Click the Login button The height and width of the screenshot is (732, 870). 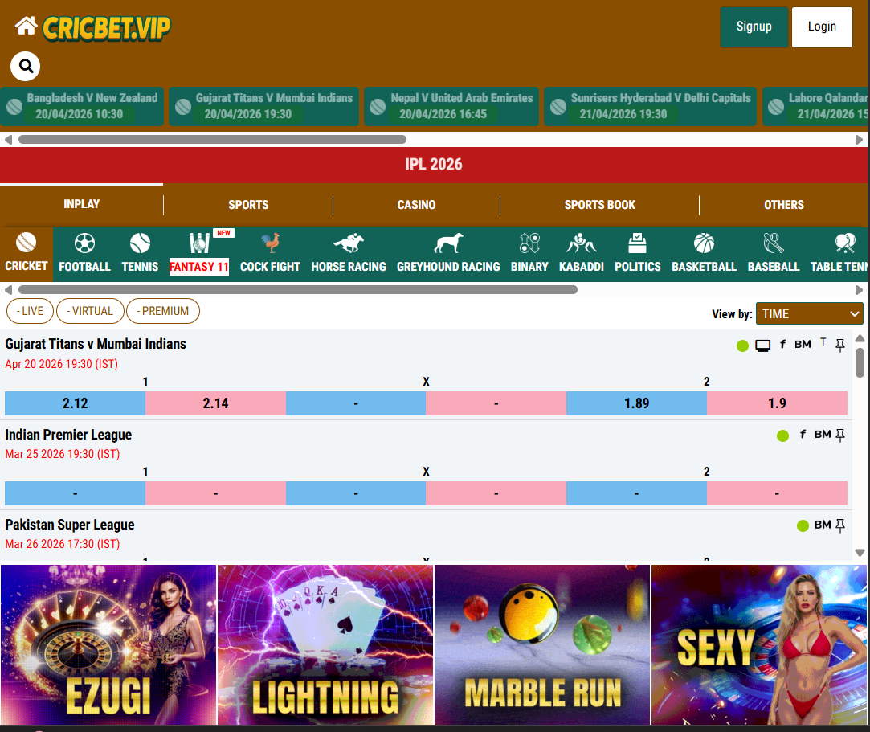[822, 27]
